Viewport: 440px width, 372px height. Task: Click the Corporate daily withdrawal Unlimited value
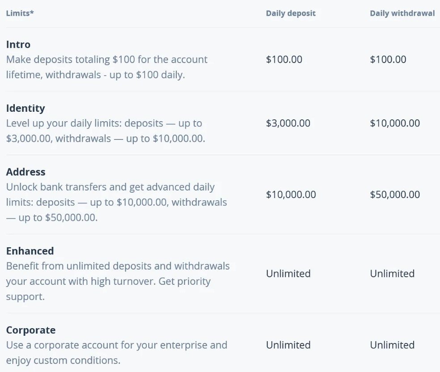point(392,345)
